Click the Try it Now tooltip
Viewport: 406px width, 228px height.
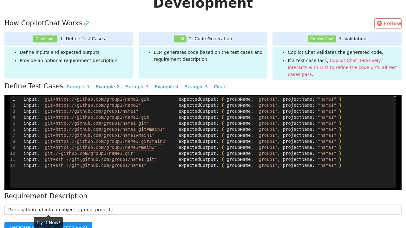point(48,223)
